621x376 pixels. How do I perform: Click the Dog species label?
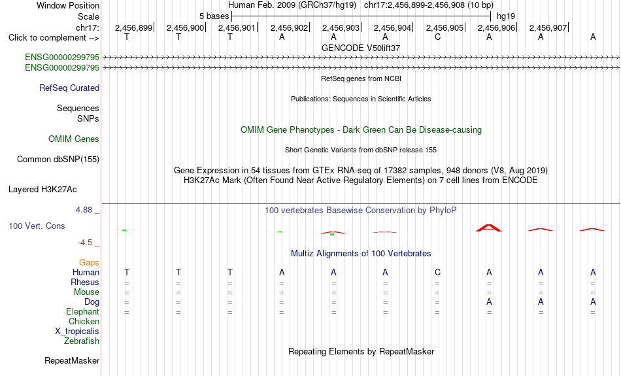click(x=92, y=302)
